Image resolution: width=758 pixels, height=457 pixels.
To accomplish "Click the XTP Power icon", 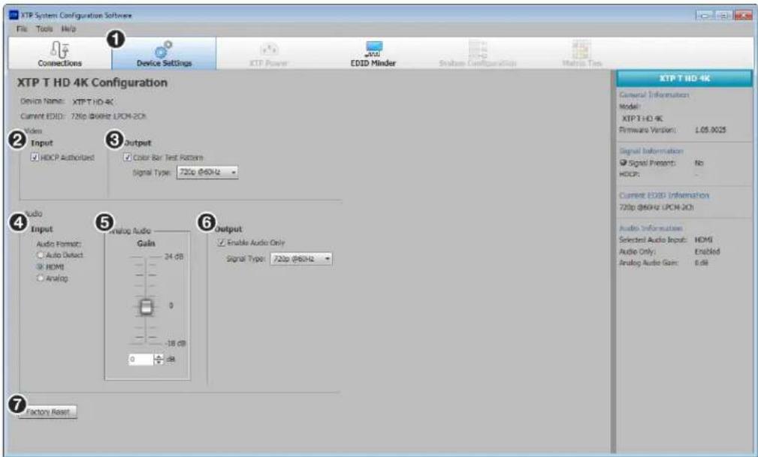I will tap(269, 50).
